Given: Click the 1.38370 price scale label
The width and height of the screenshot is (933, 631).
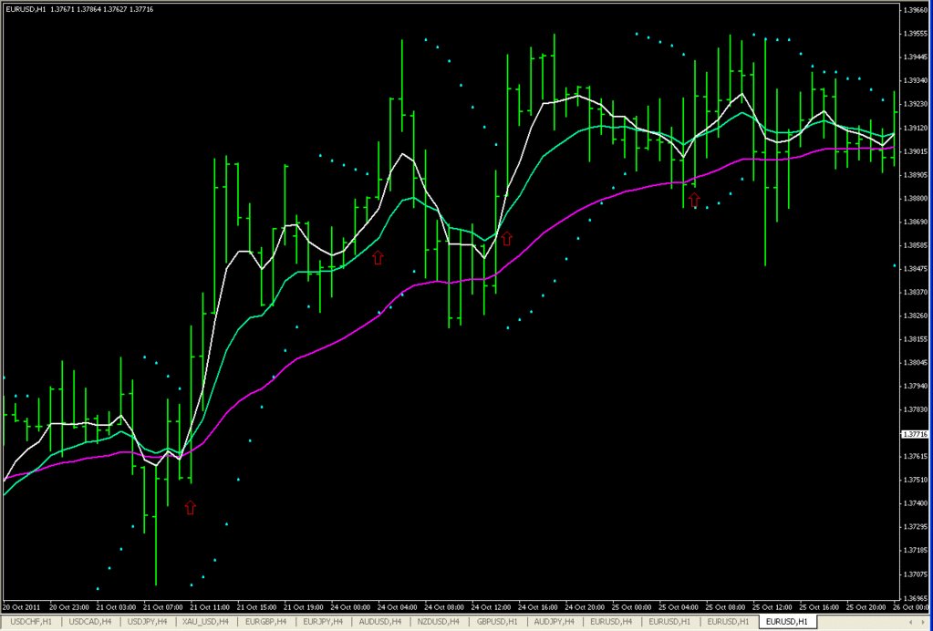Looking at the screenshot, I should [x=915, y=292].
